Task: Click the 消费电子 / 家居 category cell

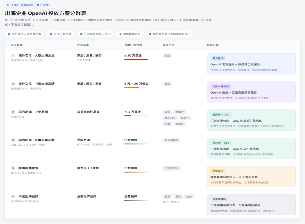Action: tap(88, 168)
